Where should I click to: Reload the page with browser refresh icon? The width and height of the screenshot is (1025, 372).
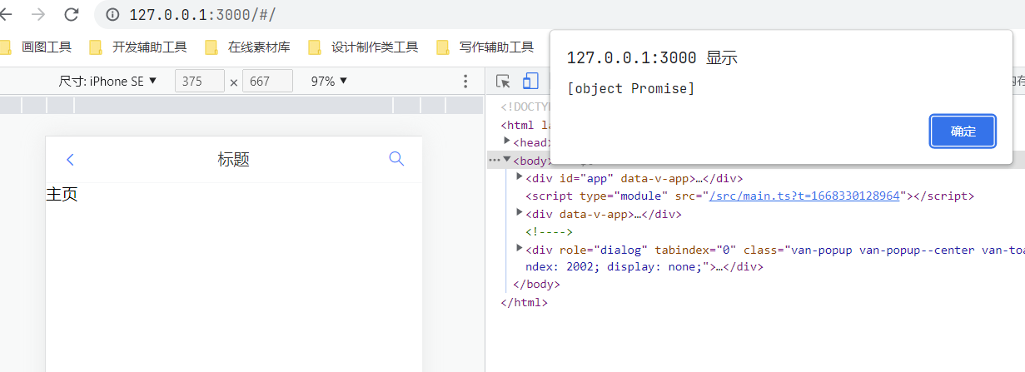(x=72, y=14)
